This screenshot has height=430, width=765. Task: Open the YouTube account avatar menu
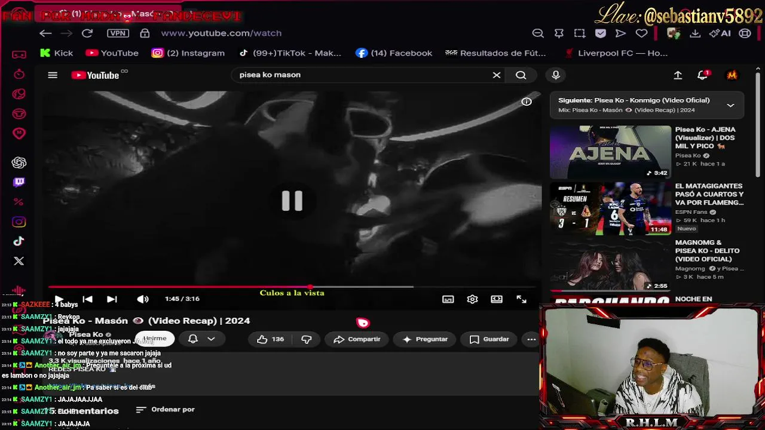click(732, 75)
